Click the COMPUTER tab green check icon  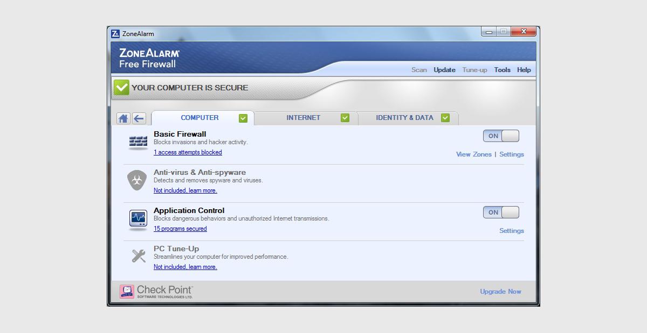point(243,118)
